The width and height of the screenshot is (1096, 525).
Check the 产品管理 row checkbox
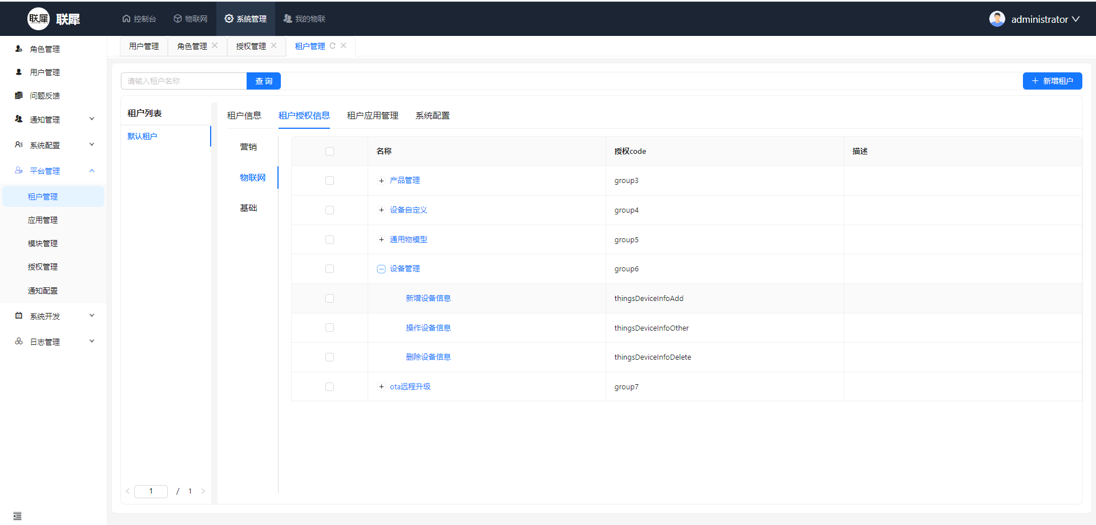[x=329, y=181]
